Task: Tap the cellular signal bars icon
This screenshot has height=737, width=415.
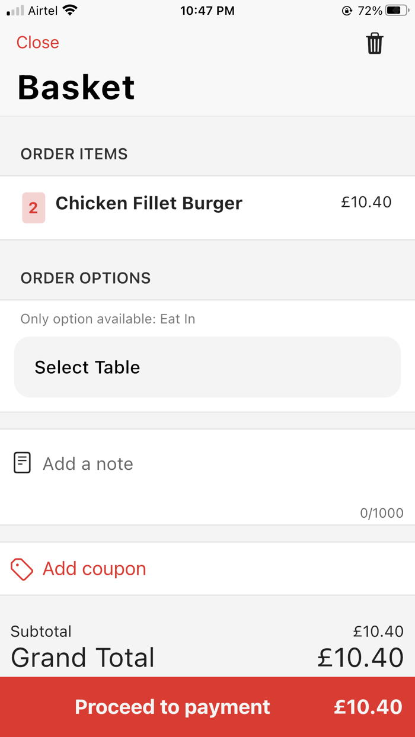Action: point(15,11)
